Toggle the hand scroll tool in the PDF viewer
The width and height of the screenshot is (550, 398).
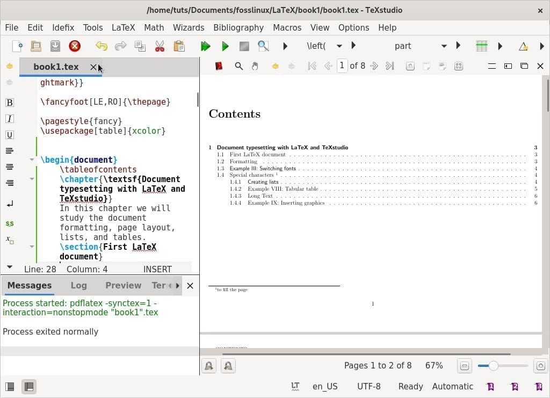(x=255, y=66)
